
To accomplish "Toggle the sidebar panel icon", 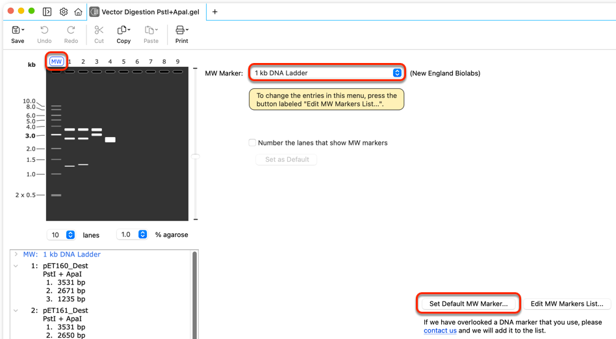I will [47, 12].
